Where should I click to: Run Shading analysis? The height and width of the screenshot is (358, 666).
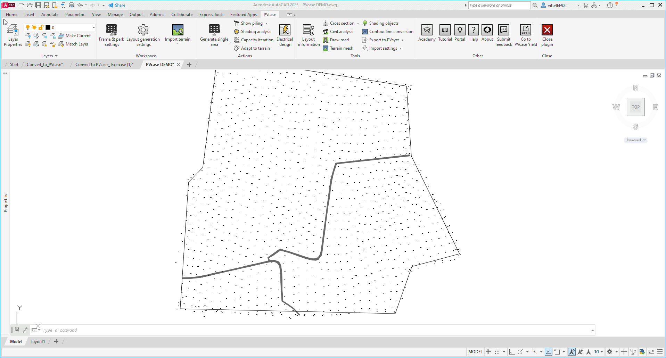[x=253, y=32]
